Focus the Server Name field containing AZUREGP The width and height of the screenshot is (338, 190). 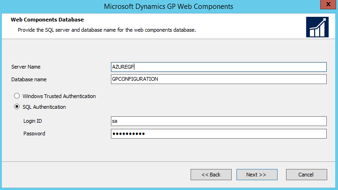218,67
